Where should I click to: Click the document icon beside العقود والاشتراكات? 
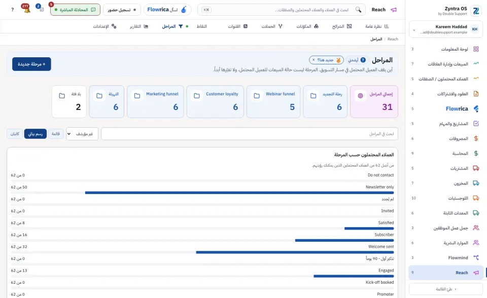476,94
